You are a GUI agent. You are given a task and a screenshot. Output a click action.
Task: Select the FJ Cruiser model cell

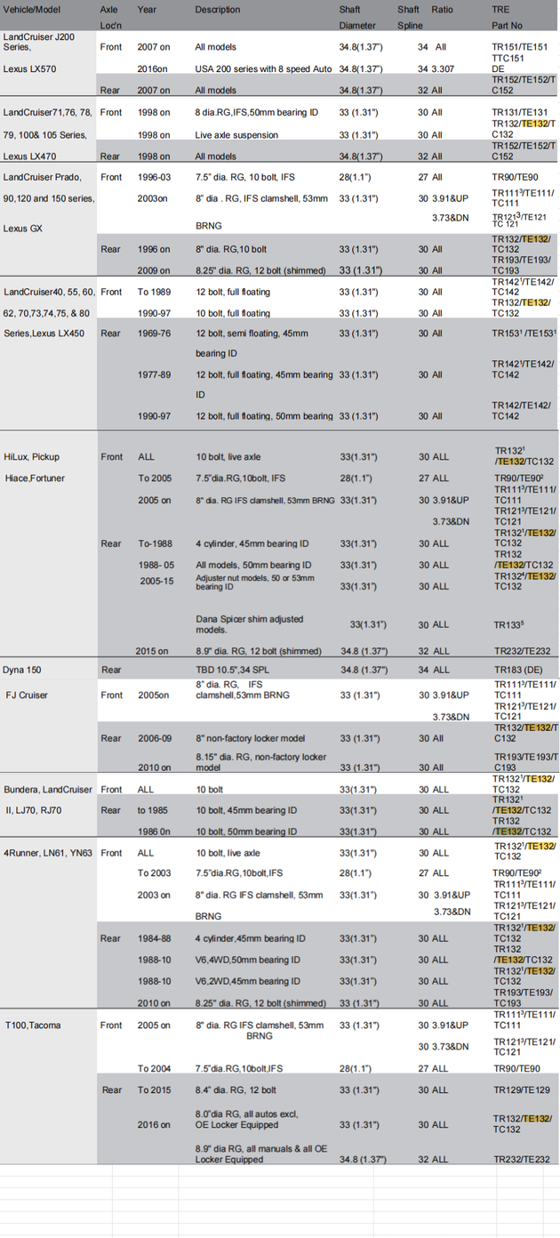pyautogui.click(x=27, y=695)
